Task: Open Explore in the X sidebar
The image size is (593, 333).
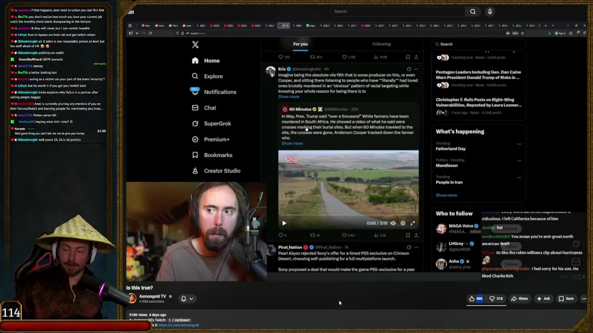Action: (207, 76)
